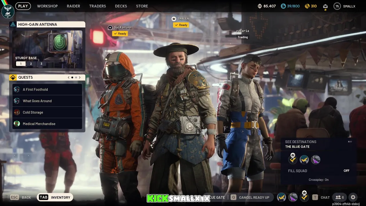Select the first quests page dot
The image size is (366, 206).
[x=72, y=77]
